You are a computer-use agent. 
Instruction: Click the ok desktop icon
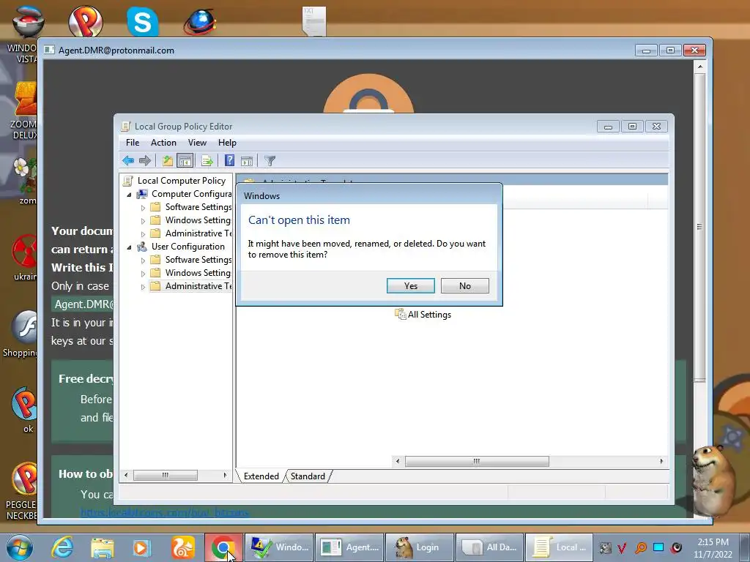pos(26,410)
